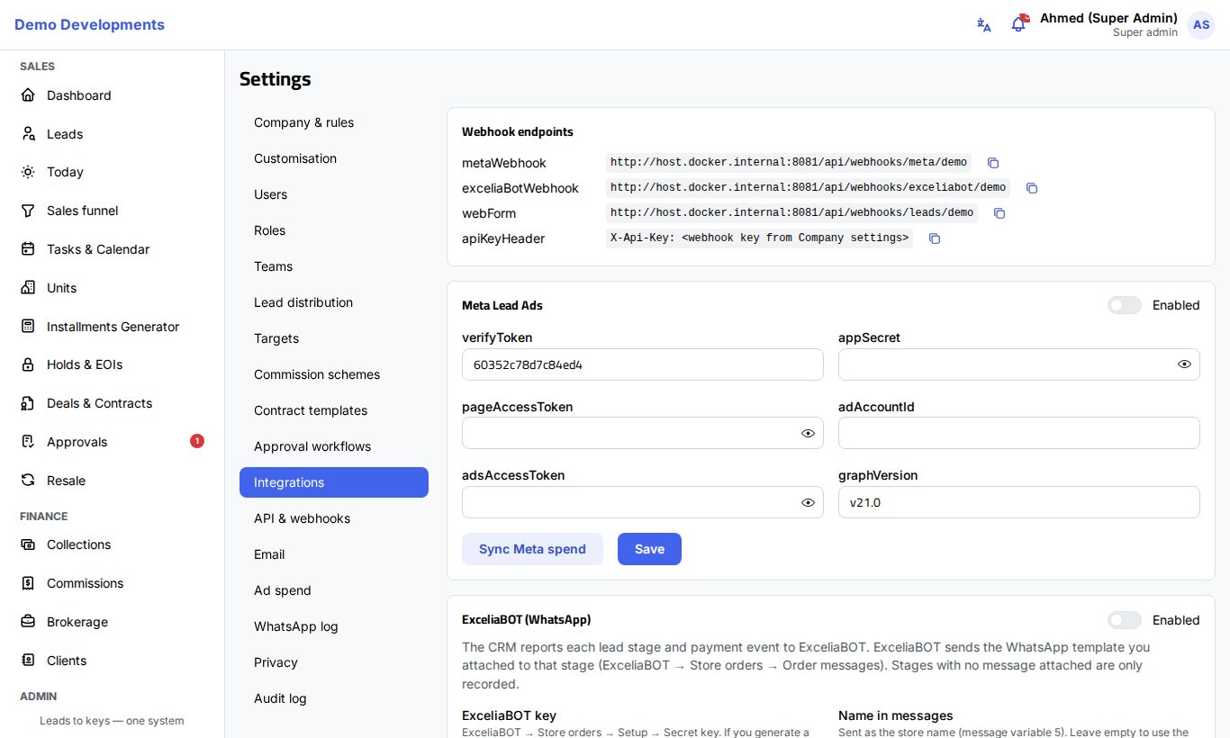Screen dimensions: 1230x738
Task: Open Commission schemes settings
Action: click(334, 374)
